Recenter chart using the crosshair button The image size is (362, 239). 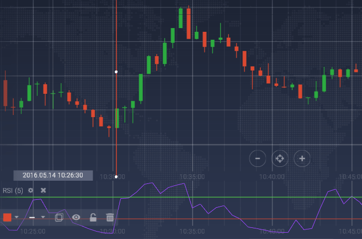[280, 158]
